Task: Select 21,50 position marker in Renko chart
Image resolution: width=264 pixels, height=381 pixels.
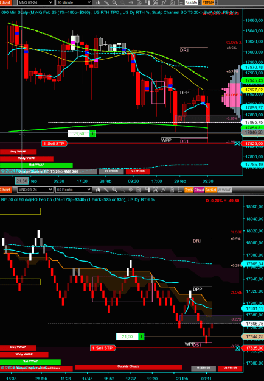Action: (130, 336)
